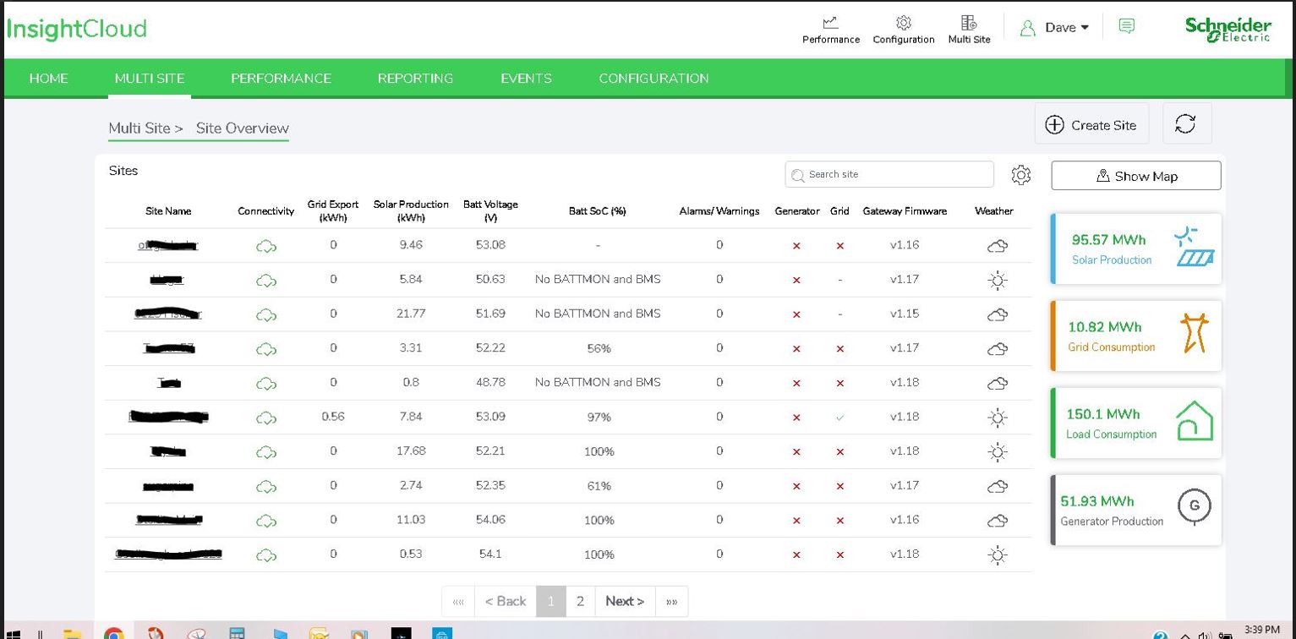This screenshot has height=639, width=1296.
Task: Click the Load Consumption house icon
Action: coord(1195,420)
